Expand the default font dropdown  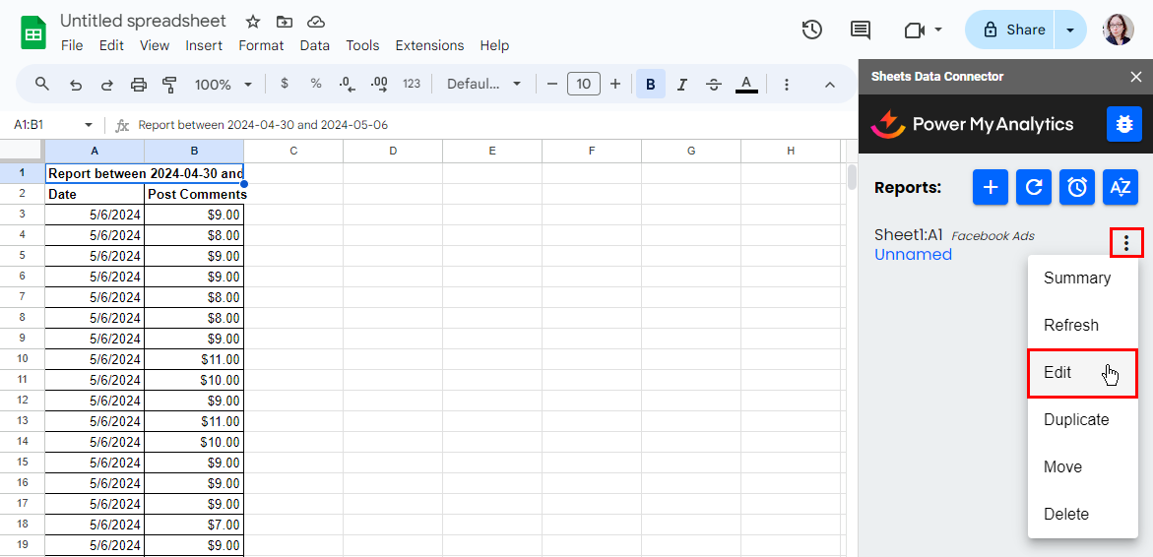coord(483,85)
